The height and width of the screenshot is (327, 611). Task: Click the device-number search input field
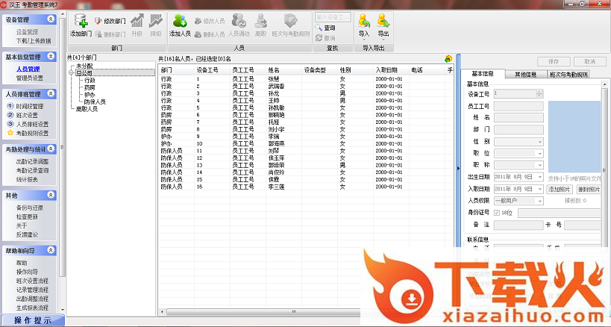coord(333,17)
